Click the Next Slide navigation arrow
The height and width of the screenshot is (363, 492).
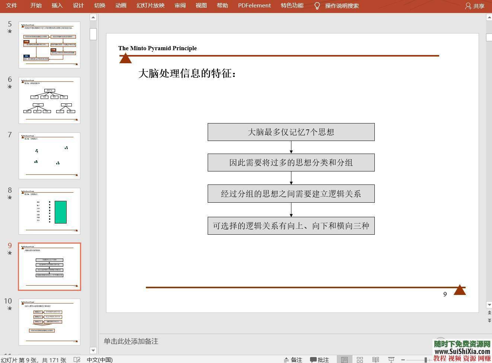(x=489, y=320)
